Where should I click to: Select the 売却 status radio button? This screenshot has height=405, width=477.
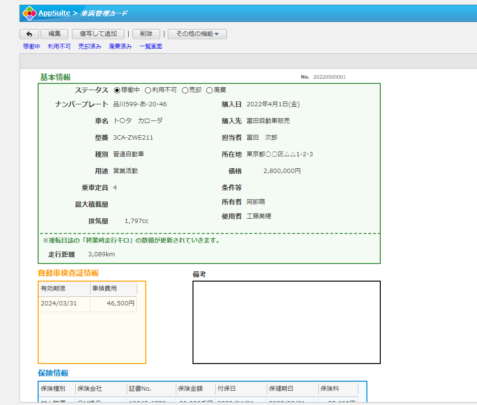coord(185,91)
